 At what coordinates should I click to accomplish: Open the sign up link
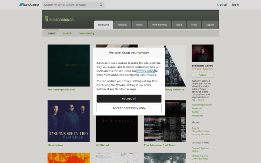coord(222,5)
